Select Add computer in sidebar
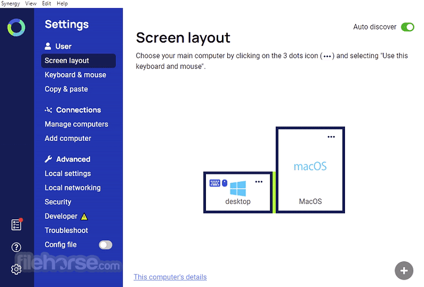 68,138
